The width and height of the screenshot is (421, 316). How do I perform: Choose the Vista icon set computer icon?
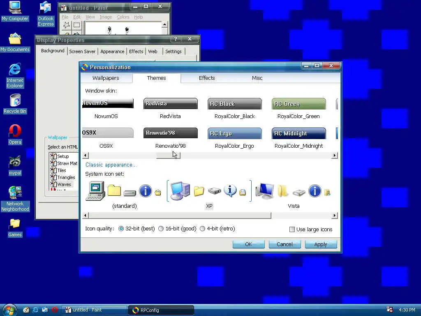(x=265, y=191)
